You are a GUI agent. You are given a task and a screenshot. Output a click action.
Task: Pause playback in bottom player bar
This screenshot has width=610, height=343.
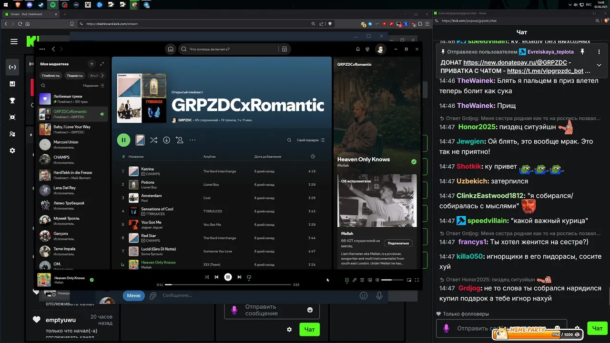tap(228, 277)
